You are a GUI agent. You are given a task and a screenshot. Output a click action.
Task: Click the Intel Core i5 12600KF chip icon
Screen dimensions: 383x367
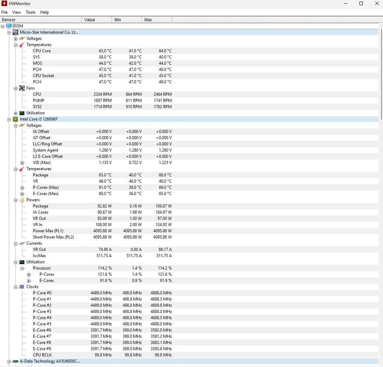15,119
